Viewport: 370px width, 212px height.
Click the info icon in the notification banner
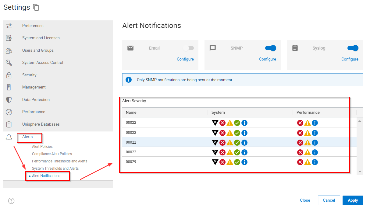(129, 80)
